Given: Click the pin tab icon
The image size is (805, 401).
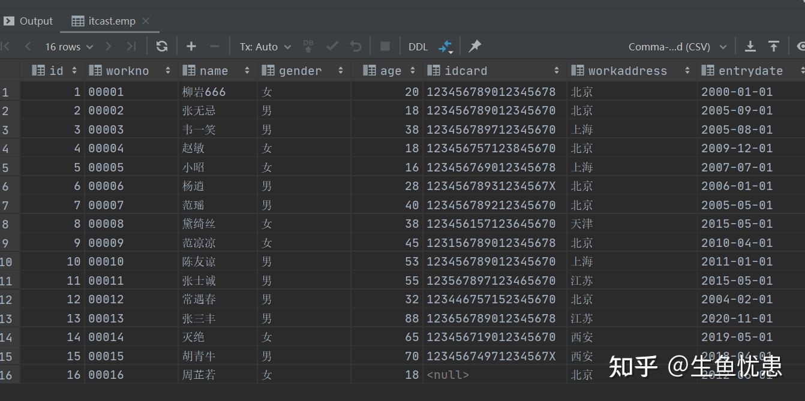Looking at the screenshot, I should 475,46.
